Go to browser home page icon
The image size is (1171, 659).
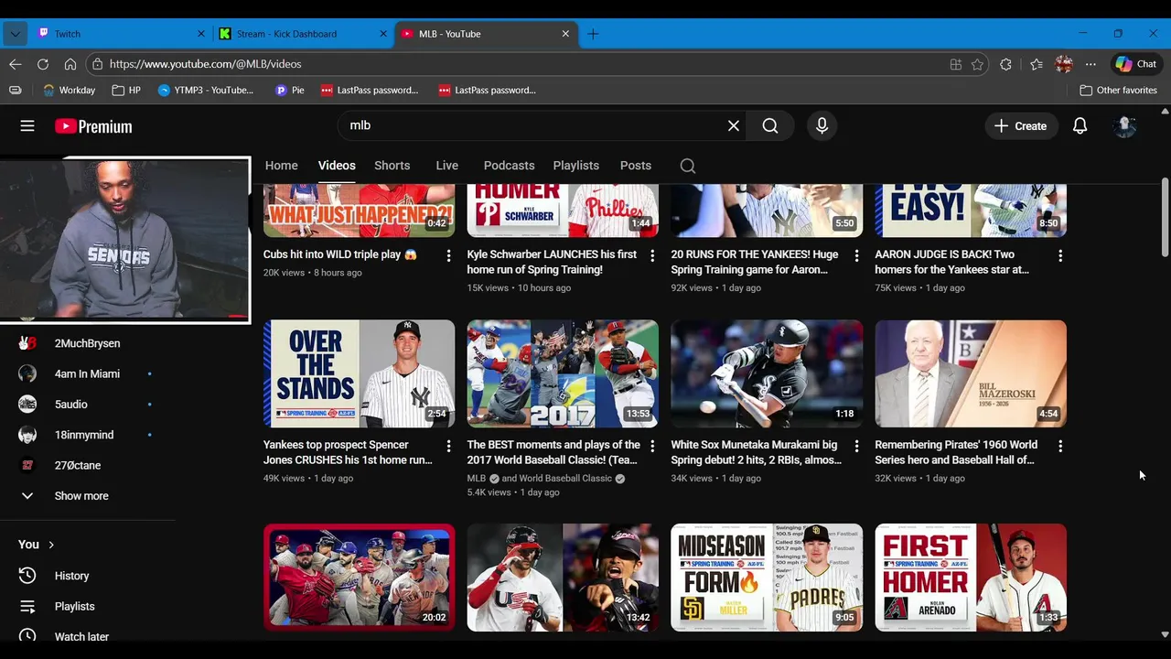click(70, 64)
